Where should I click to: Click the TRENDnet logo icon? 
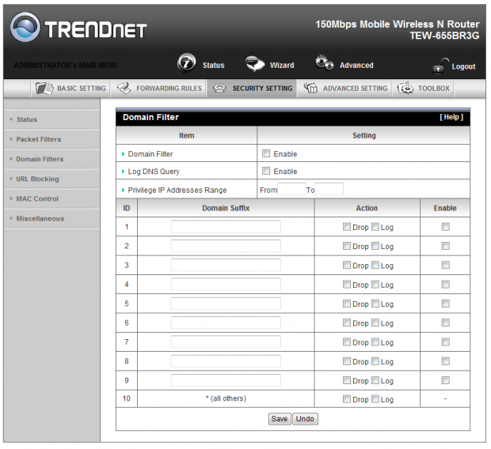coord(25,27)
